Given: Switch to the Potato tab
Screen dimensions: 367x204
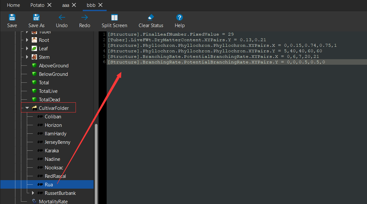Looking at the screenshot, I should pos(37,5).
